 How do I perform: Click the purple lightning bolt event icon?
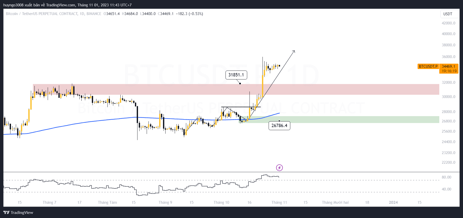click(x=279, y=168)
